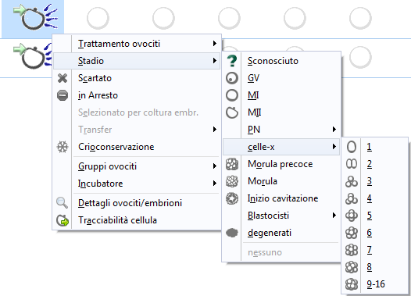Expand the PN submenu arrow
This screenshot has width=411, height=296.
334,130
